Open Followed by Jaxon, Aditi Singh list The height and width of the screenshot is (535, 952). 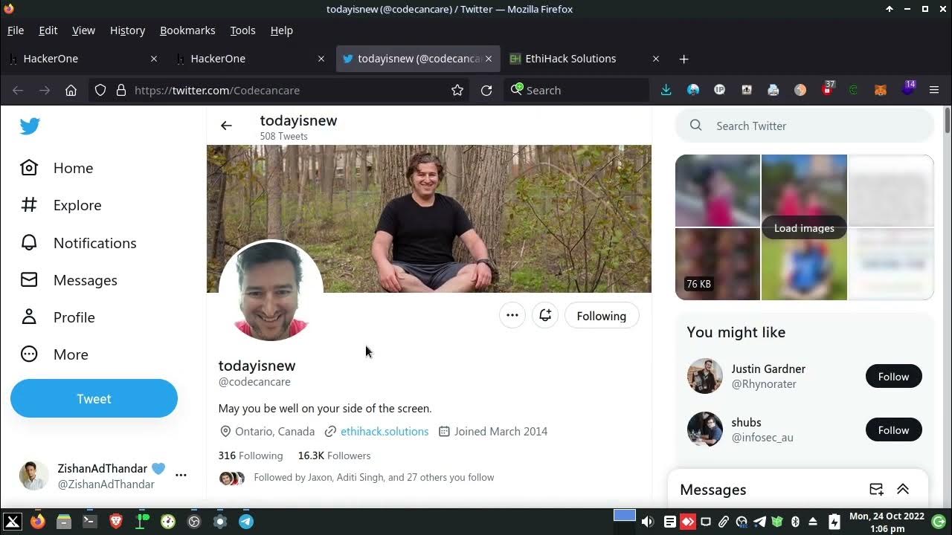(x=356, y=477)
